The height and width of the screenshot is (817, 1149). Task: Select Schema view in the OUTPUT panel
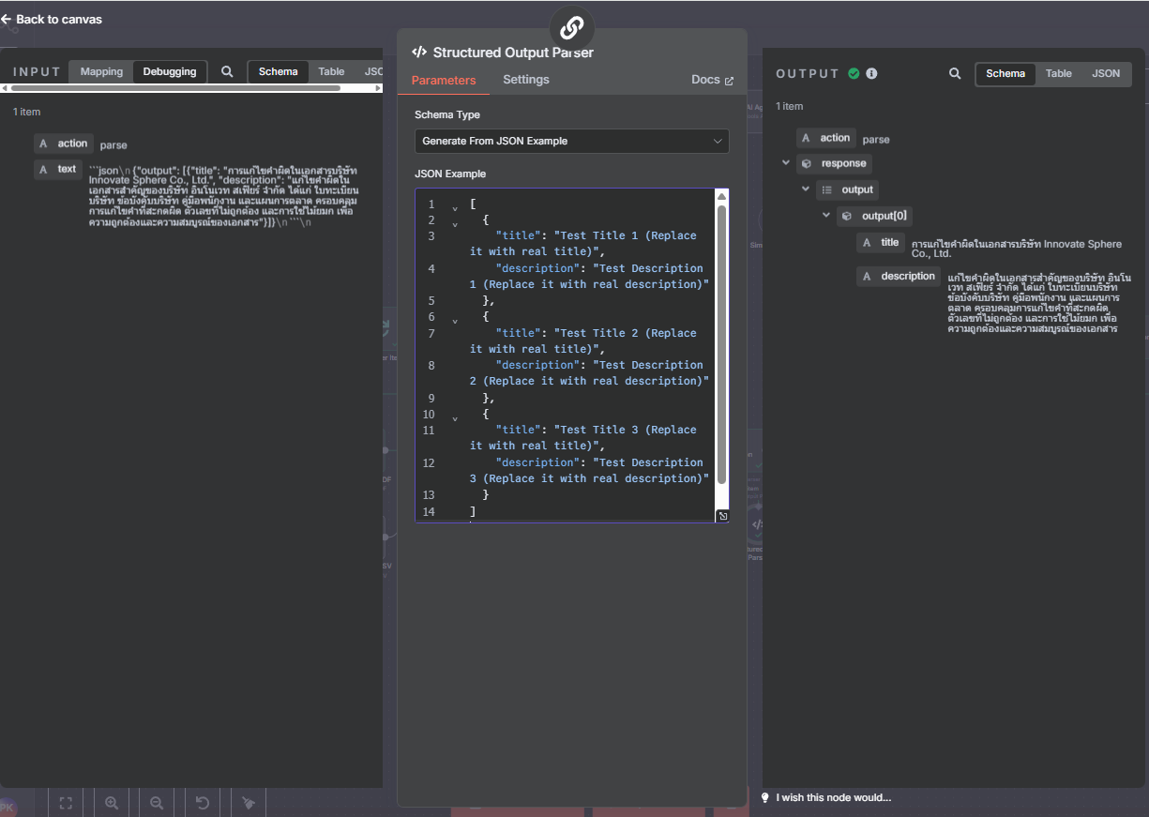(1005, 73)
